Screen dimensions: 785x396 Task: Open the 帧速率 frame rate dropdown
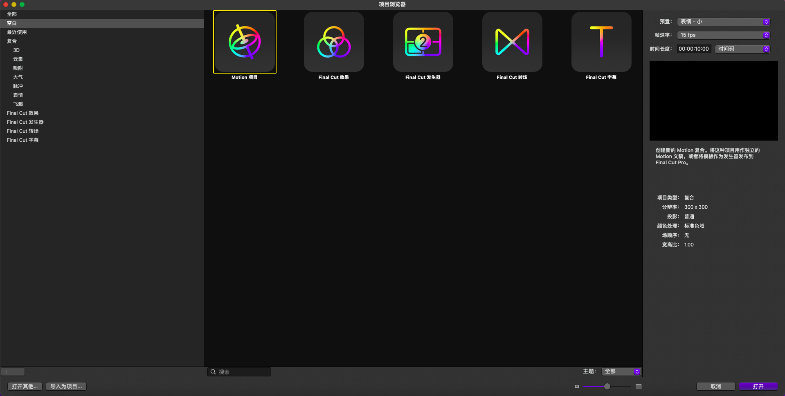point(724,35)
